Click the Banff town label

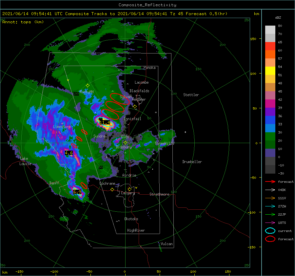(x=54, y=183)
